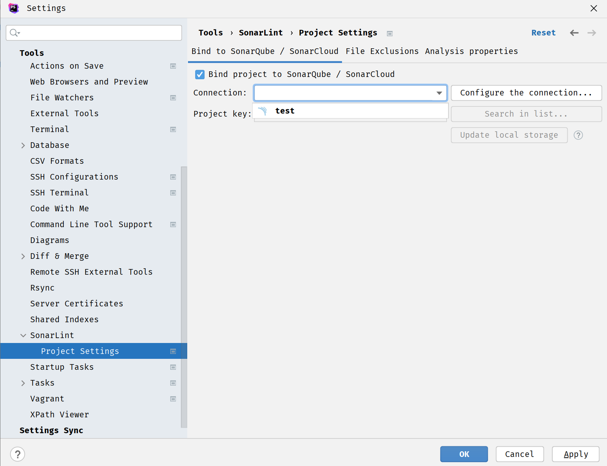Click the forward navigation arrow
Viewport: 607px width, 466px height.
592,33
